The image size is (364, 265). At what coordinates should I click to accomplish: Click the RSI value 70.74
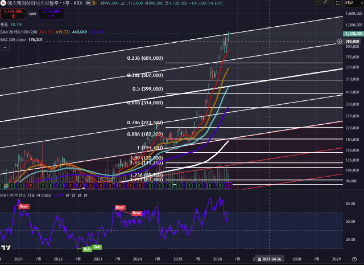click(x=58, y=195)
